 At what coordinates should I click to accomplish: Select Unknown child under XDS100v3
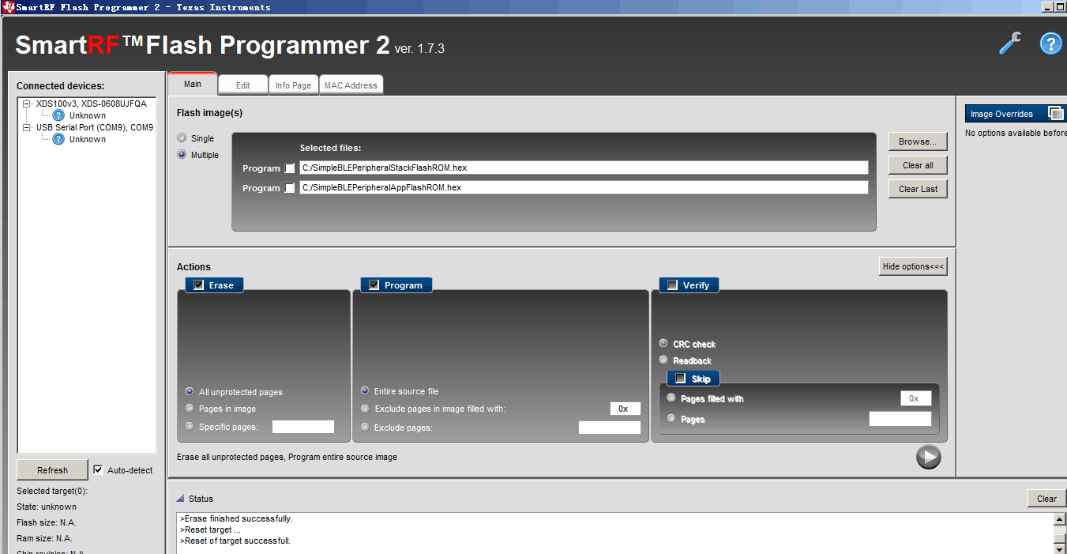coord(87,115)
